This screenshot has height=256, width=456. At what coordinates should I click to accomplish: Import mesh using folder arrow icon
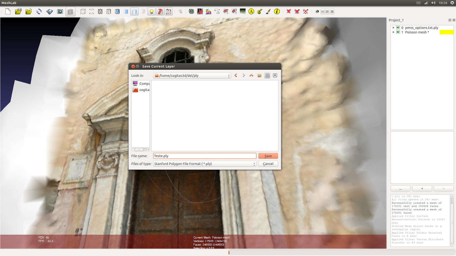(28, 11)
